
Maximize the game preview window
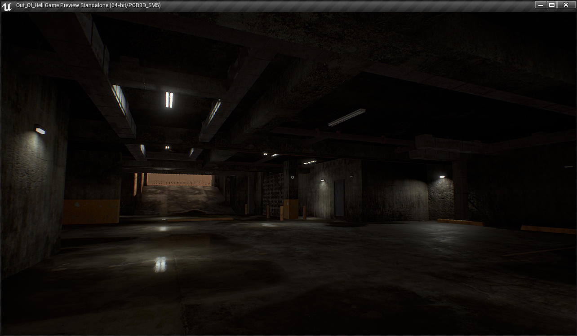pyautogui.click(x=552, y=5)
